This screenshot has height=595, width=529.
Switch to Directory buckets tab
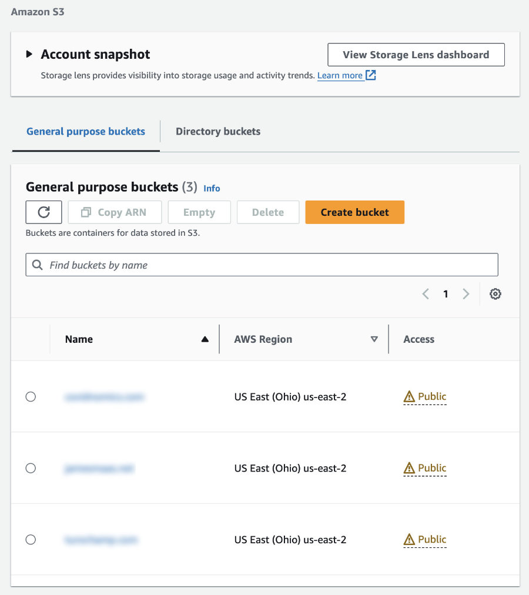coord(218,131)
